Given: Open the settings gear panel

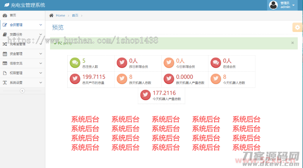Looking at the screenshot, I should (x=297, y=28).
